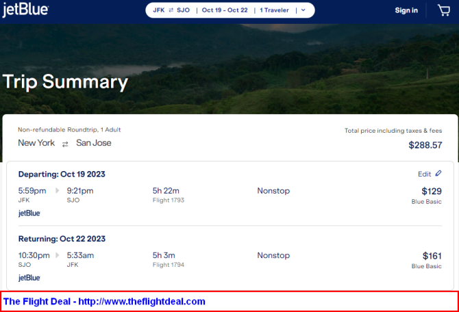This screenshot has width=459, height=312.
Task: Click San Jose destination city
Action: coord(94,143)
